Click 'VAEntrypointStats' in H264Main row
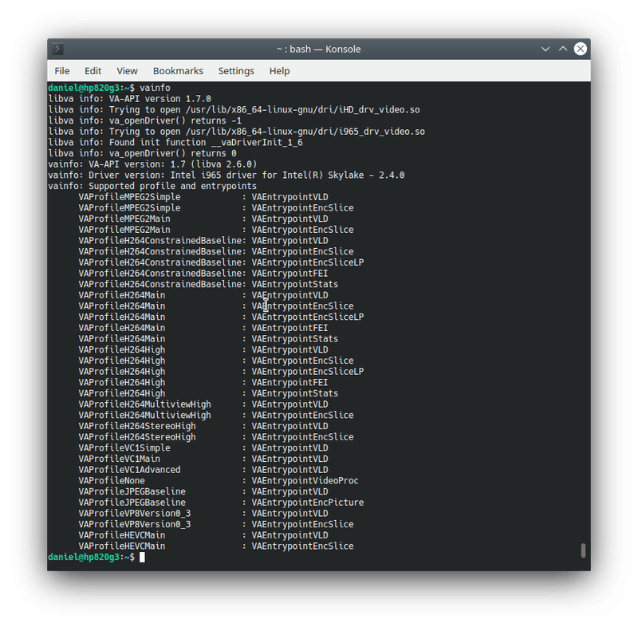 [294, 339]
